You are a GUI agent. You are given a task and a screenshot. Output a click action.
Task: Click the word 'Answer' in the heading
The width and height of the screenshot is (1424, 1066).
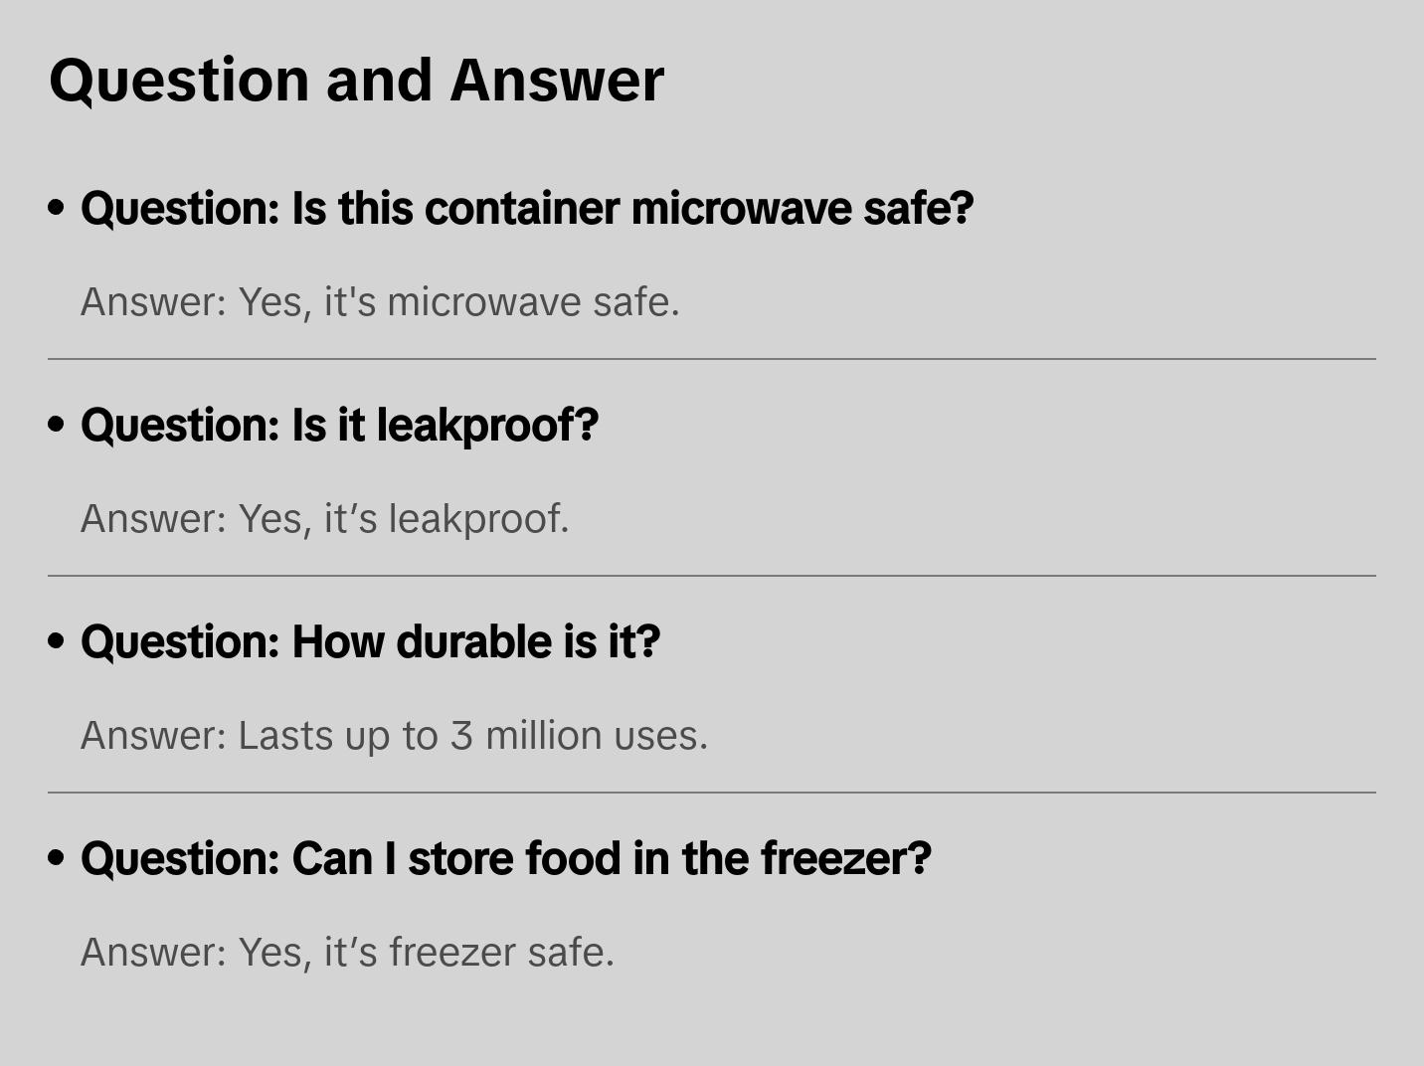[x=557, y=80]
